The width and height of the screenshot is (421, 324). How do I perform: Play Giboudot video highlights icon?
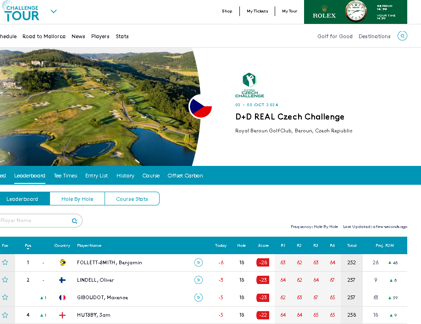point(199,297)
